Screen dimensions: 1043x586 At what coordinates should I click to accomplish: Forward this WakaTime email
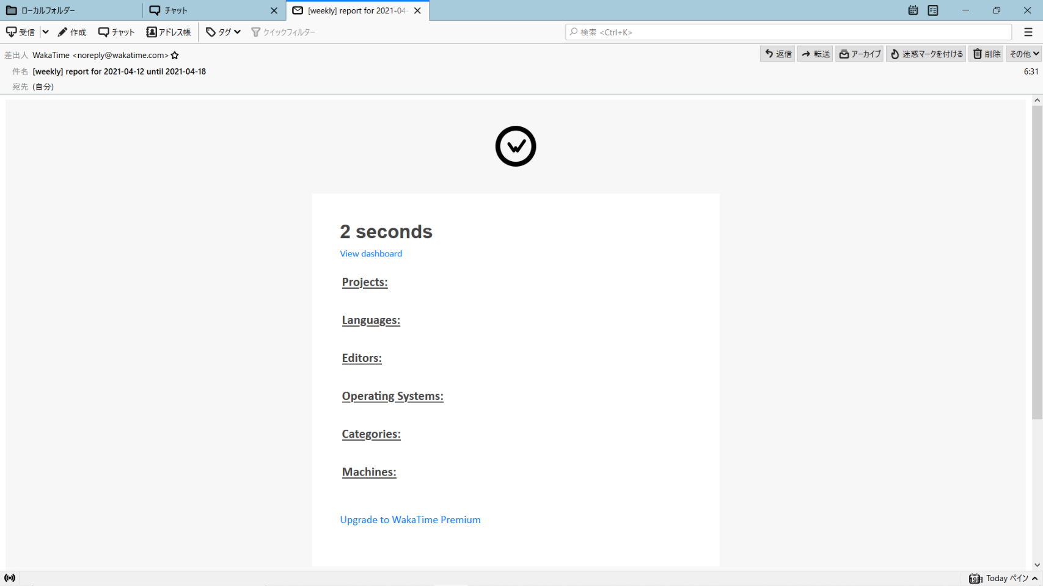point(815,54)
